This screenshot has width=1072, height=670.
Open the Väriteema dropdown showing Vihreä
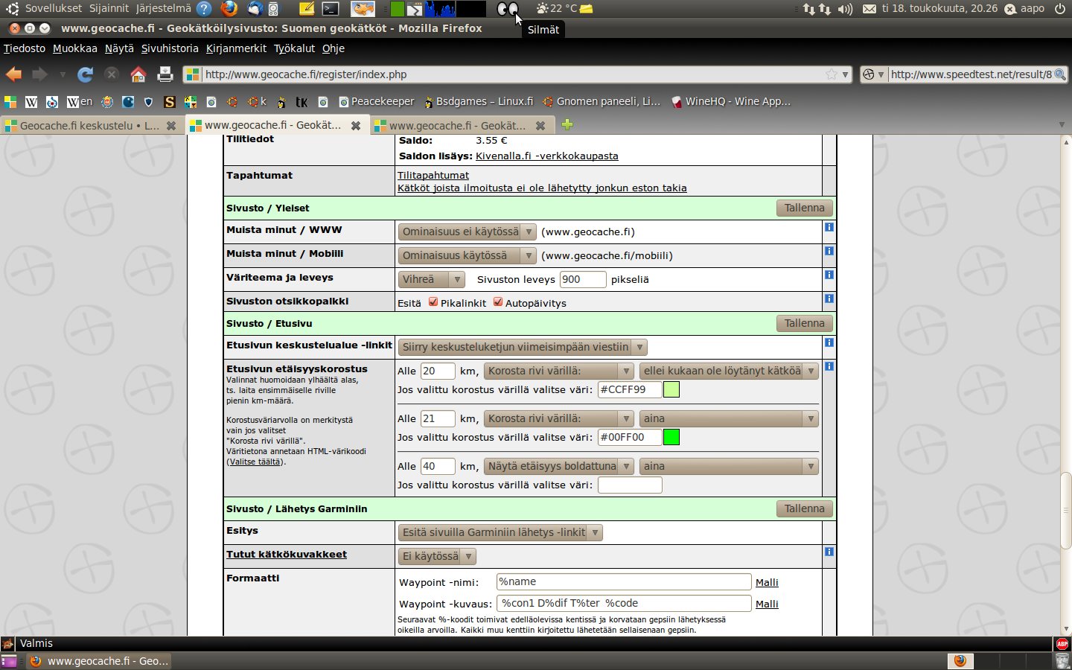pos(432,279)
